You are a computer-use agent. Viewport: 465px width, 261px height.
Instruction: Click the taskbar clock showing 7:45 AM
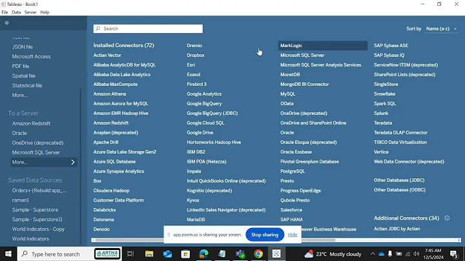434,254
